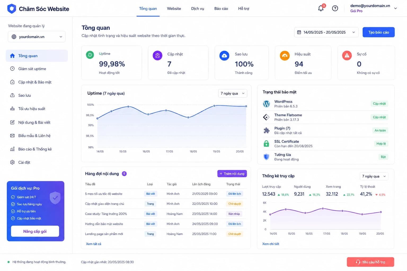Image resolution: width=407 pixels, height=271 pixels.
Task: Open the 14/05/2025 - 20/05/2025 date range dropdown
Action: point(326,32)
